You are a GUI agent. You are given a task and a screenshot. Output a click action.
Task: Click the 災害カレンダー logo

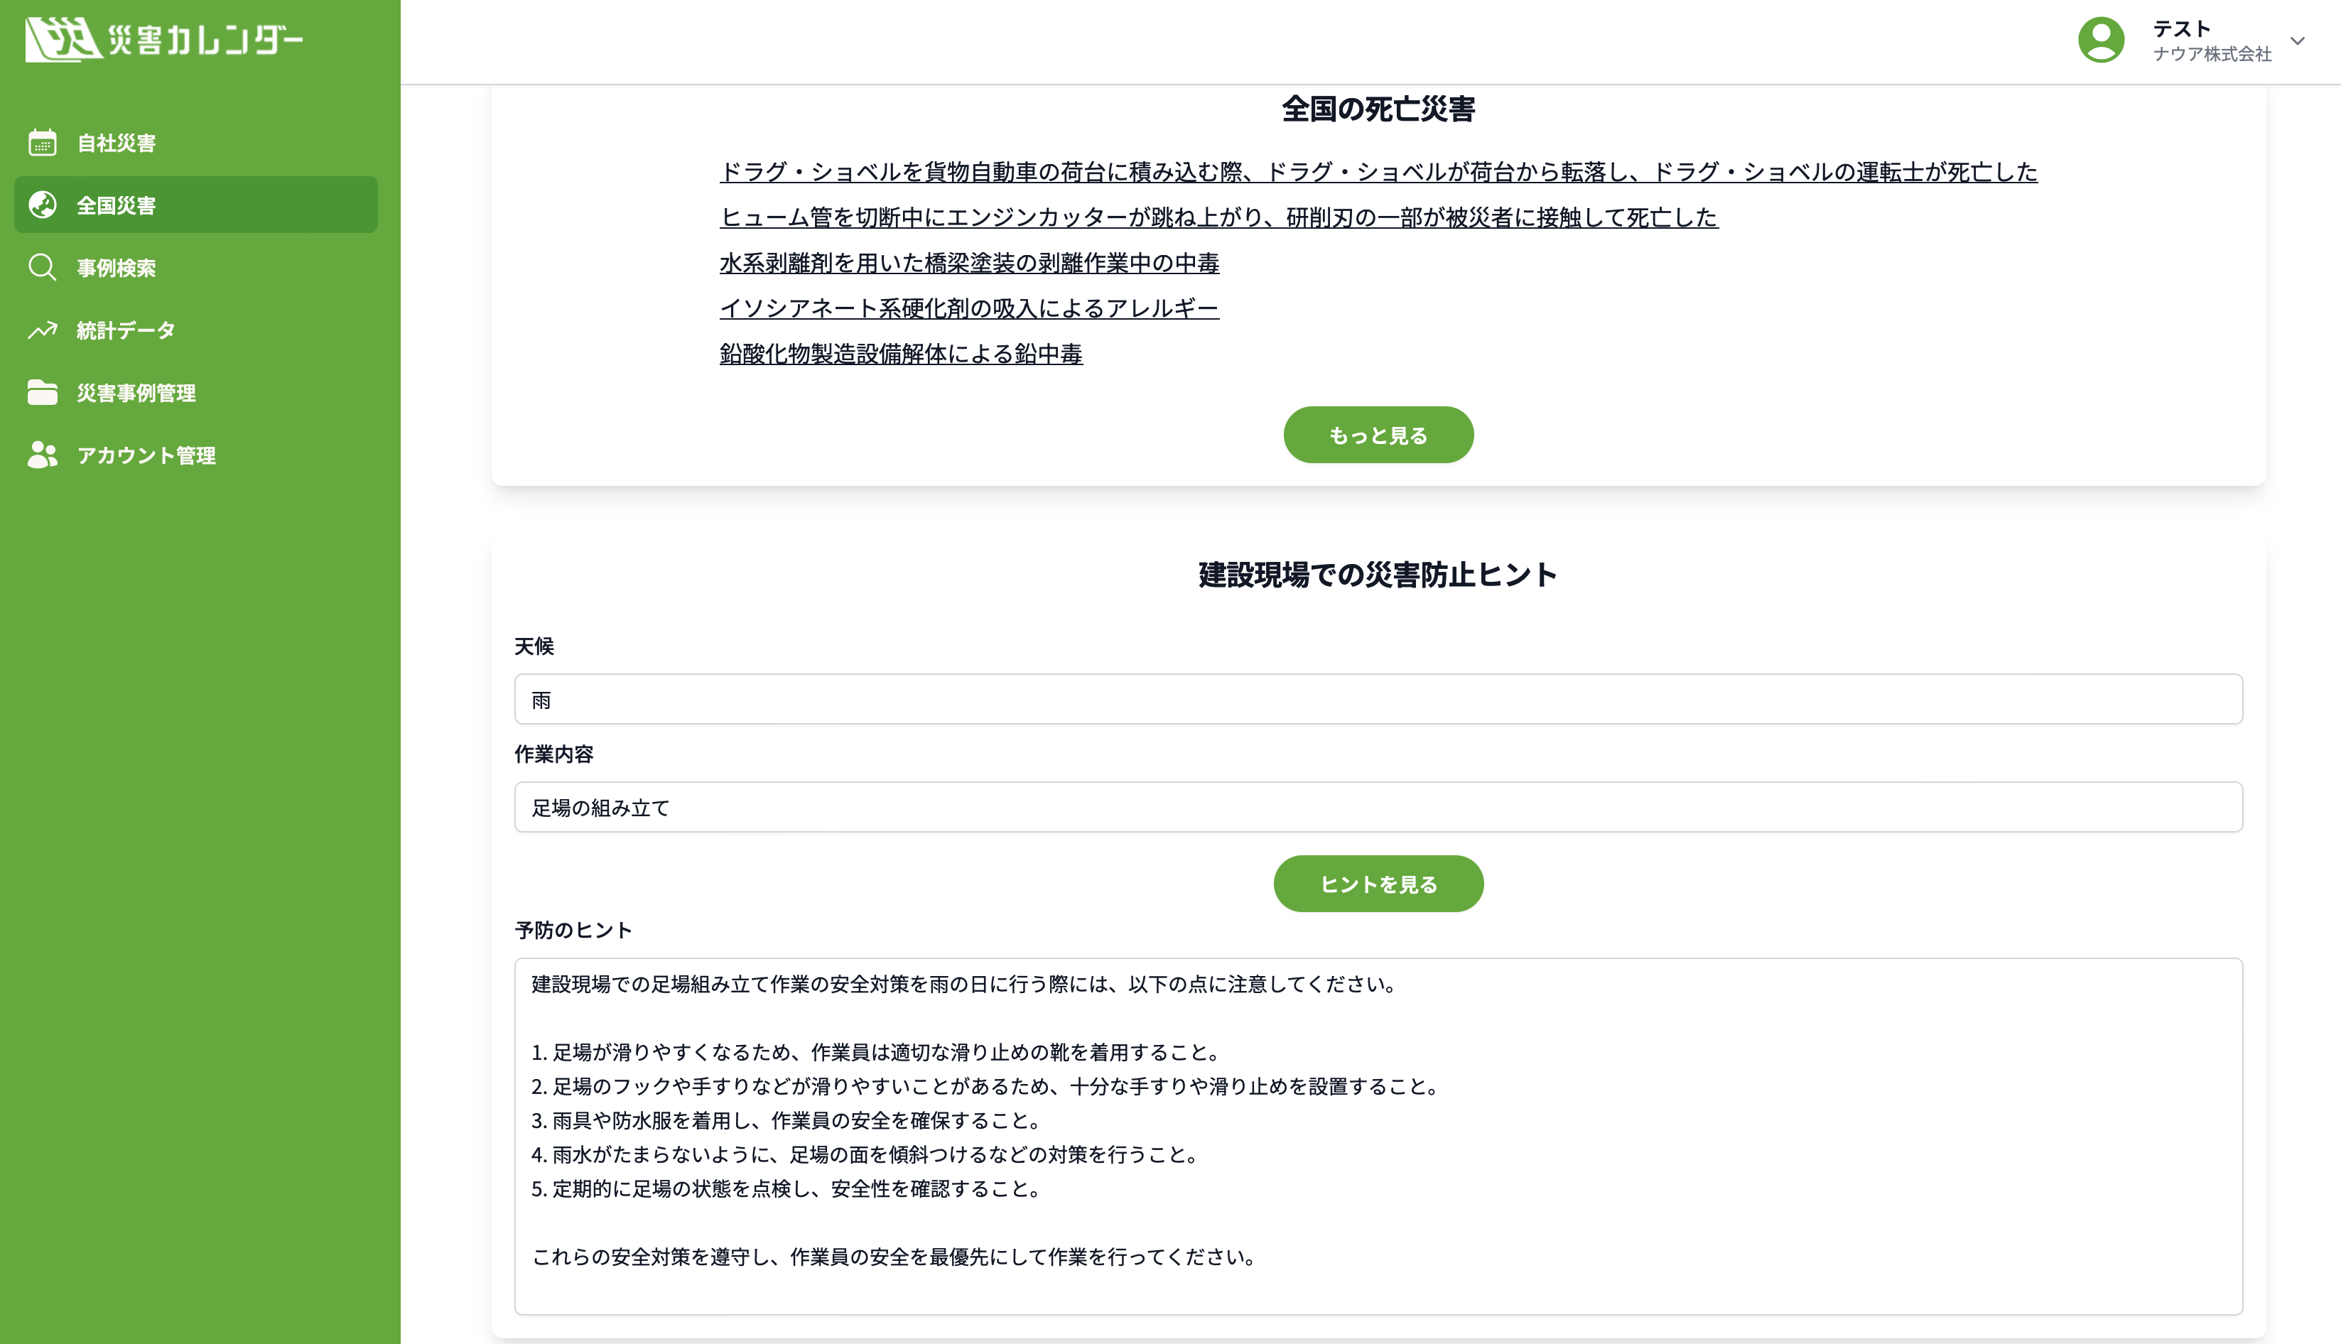[163, 40]
